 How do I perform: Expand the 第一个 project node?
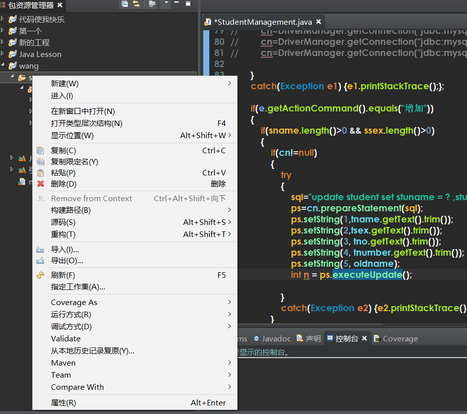(3, 30)
